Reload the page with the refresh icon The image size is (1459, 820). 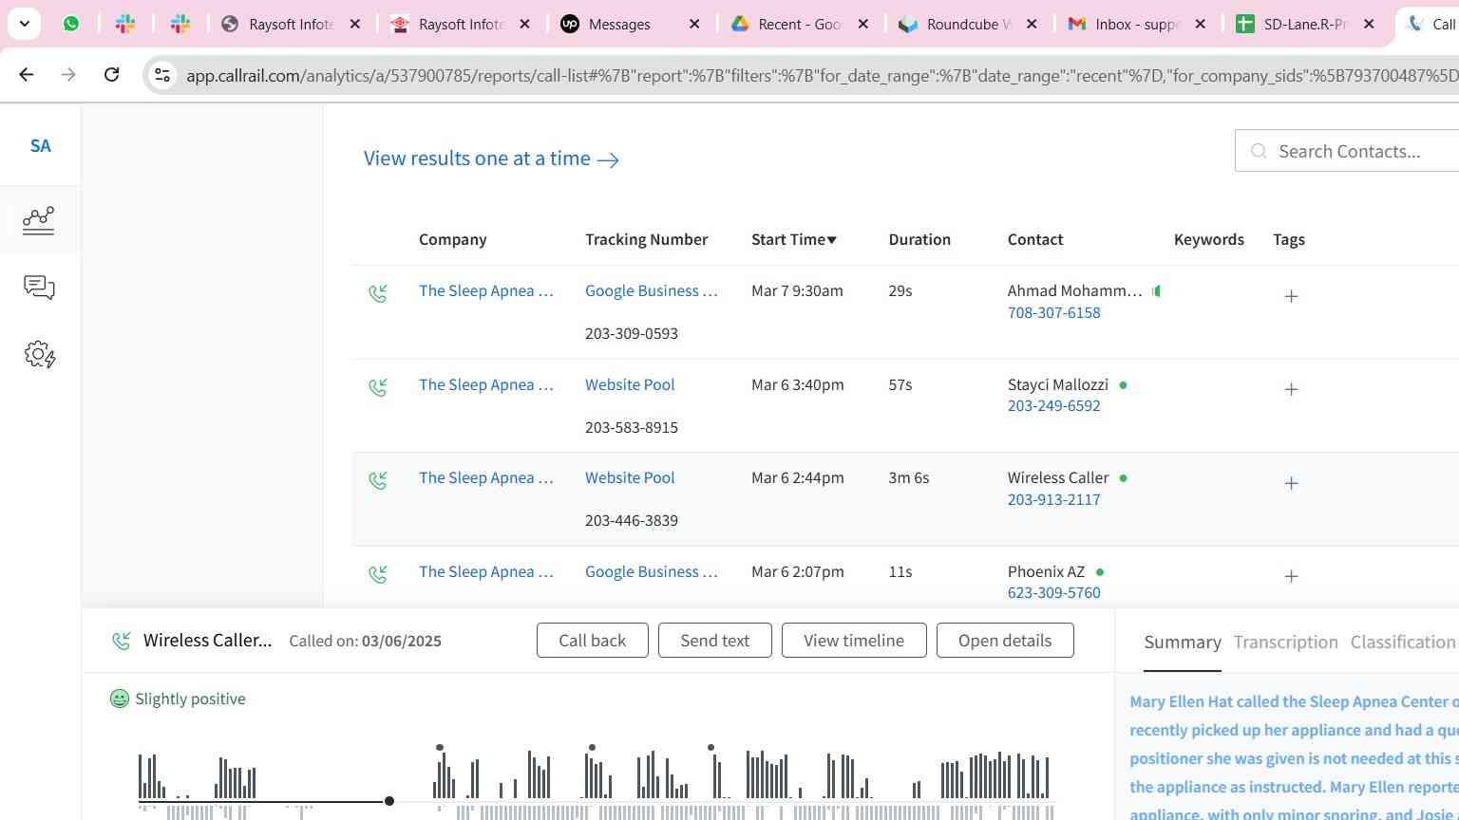[111, 74]
